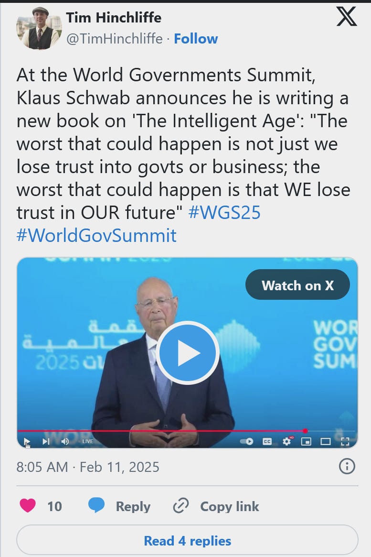Mute the video with the speaker icon
Image resolution: width=371 pixels, height=557 pixels.
tap(65, 442)
